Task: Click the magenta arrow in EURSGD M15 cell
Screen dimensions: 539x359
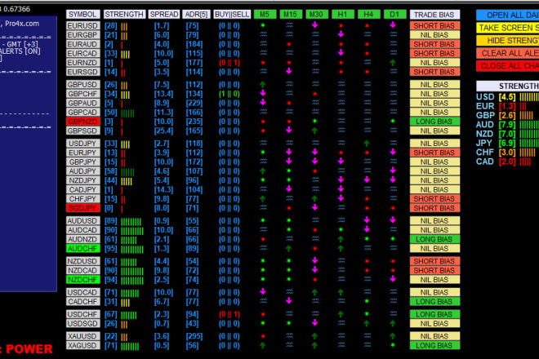Action: click(289, 72)
